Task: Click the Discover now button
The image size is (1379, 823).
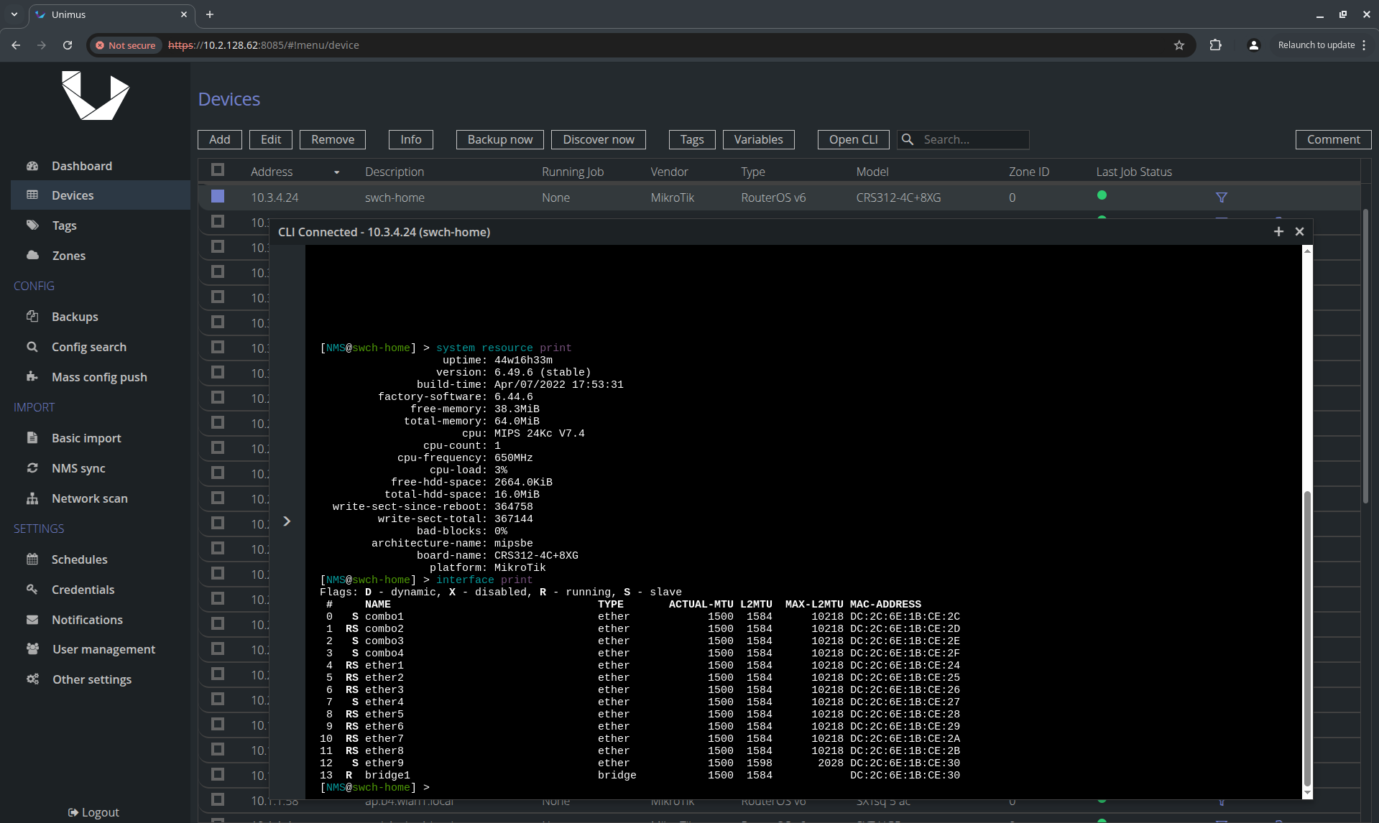Action: point(598,139)
